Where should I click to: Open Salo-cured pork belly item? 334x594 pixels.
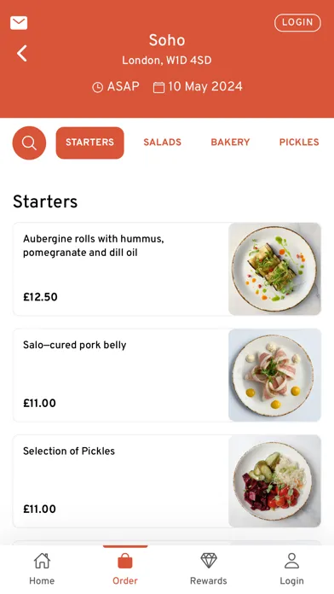[x=167, y=375]
